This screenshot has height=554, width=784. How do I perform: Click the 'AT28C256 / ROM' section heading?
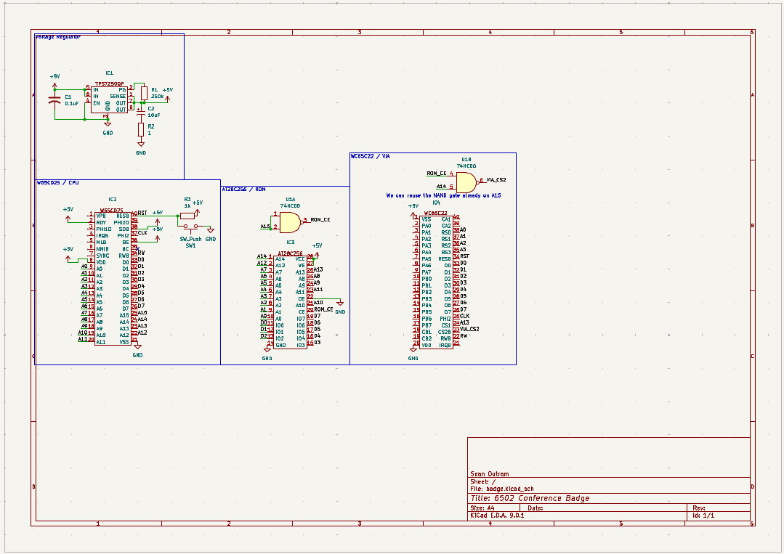tap(243, 189)
